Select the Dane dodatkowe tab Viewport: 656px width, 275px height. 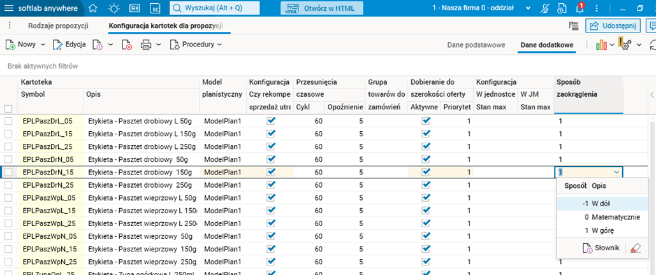[x=546, y=45]
